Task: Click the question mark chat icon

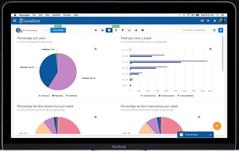Action: pos(181,135)
